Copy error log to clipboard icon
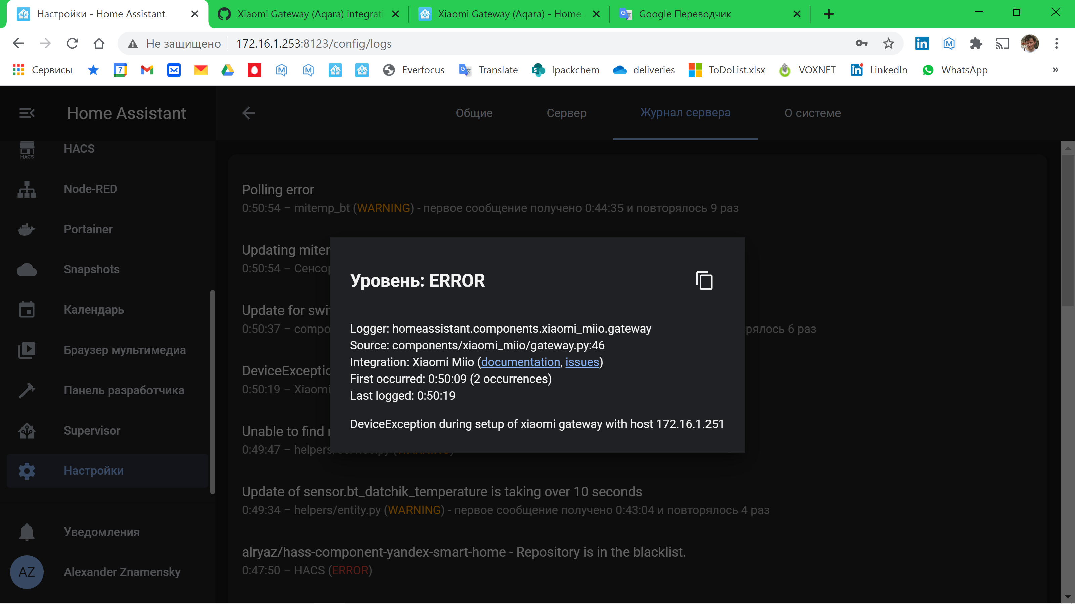 pyautogui.click(x=704, y=281)
